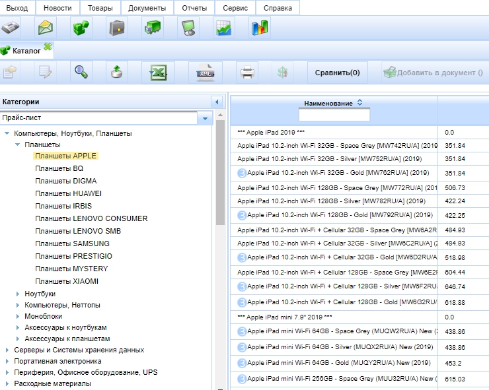
Task: Click the green cubes catalog icon in the top toolbar
Action: click(x=81, y=28)
